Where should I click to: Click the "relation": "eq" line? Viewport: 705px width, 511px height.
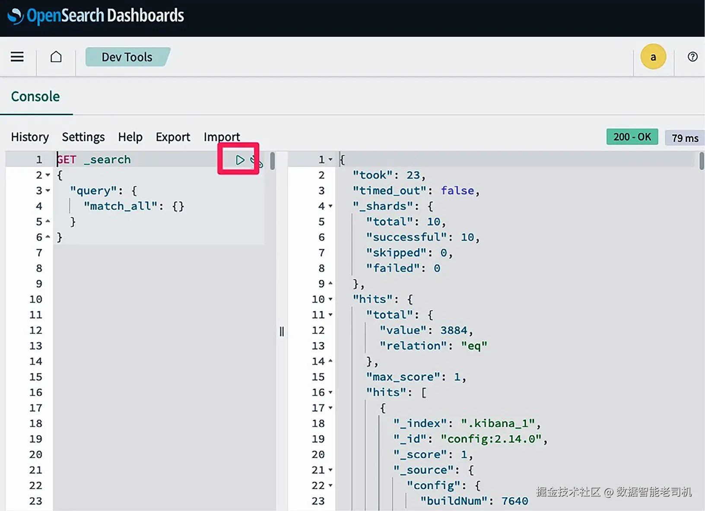pyautogui.click(x=433, y=346)
